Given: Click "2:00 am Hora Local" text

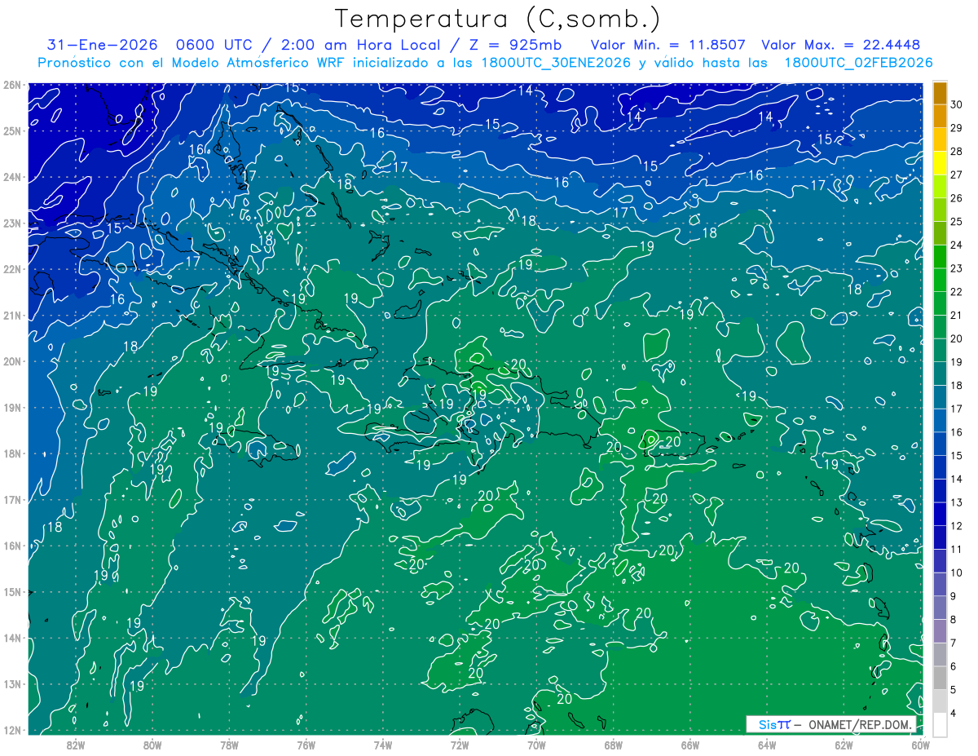Looking at the screenshot, I should [x=360, y=45].
